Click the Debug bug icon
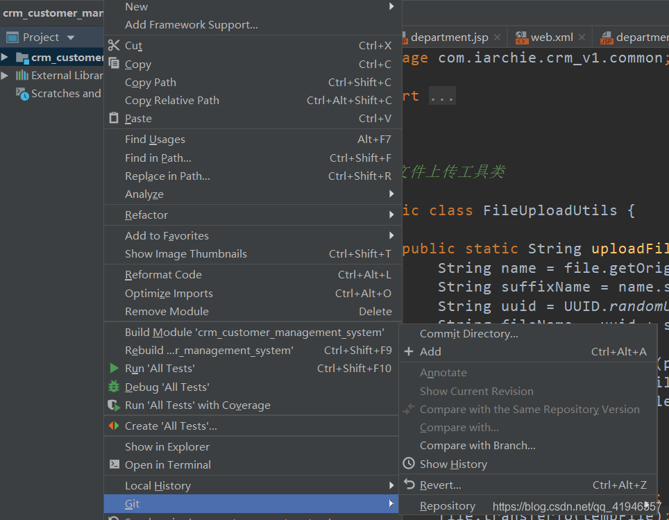 (114, 387)
